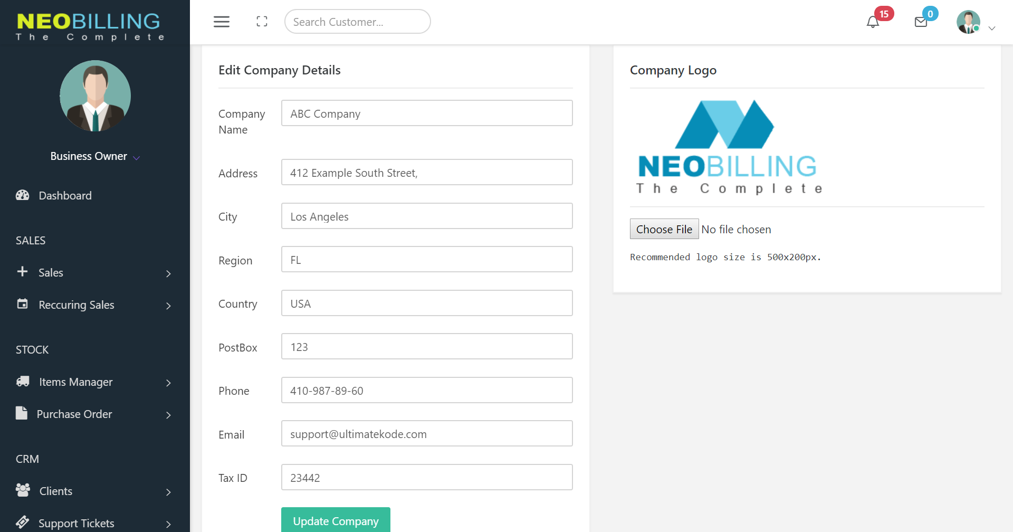Click the Dashboard gauge icon

22,195
